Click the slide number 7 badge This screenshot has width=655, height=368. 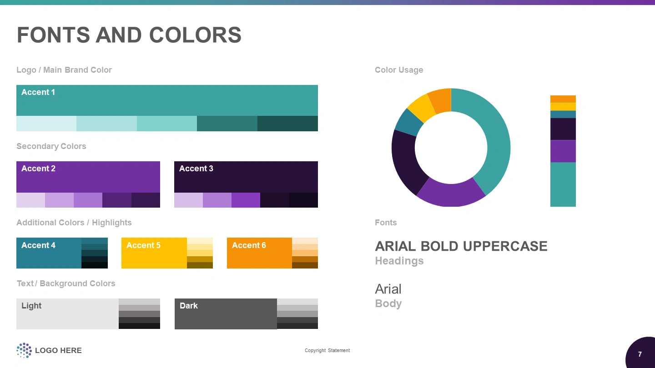(x=641, y=354)
